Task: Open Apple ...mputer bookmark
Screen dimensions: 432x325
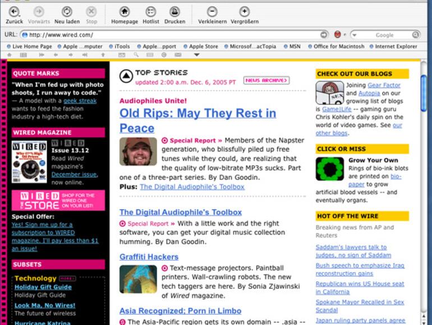Action: [x=80, y=47]
